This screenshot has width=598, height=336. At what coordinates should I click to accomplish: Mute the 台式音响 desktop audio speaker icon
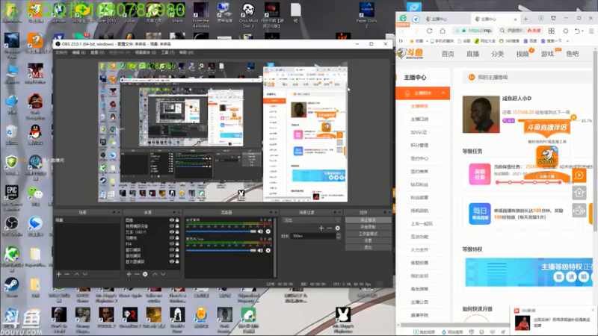click(260, 231)
